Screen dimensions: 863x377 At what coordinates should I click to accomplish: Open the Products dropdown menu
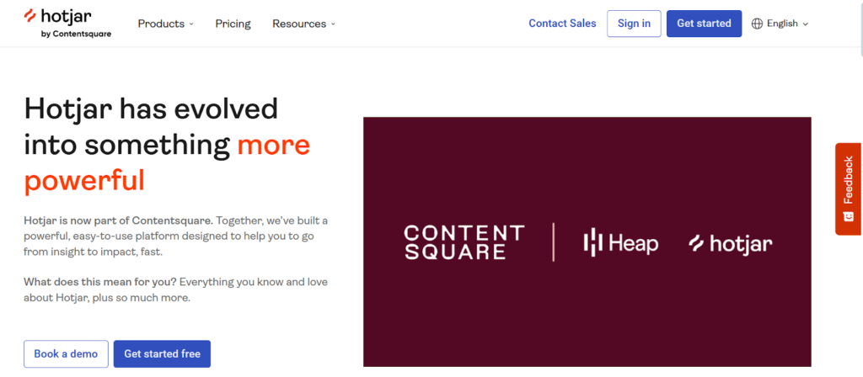(161, 24)
